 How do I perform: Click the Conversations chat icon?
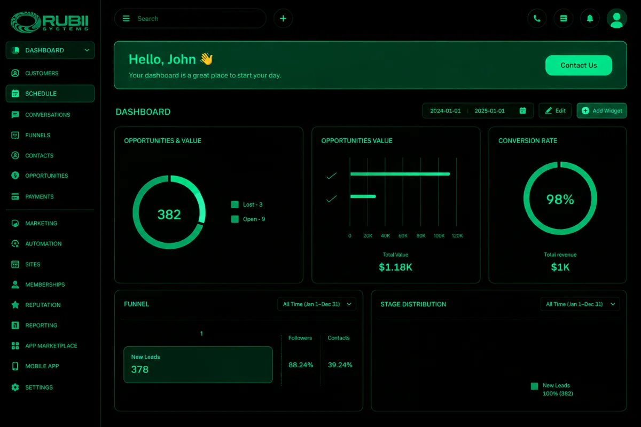tap(15, 115)
